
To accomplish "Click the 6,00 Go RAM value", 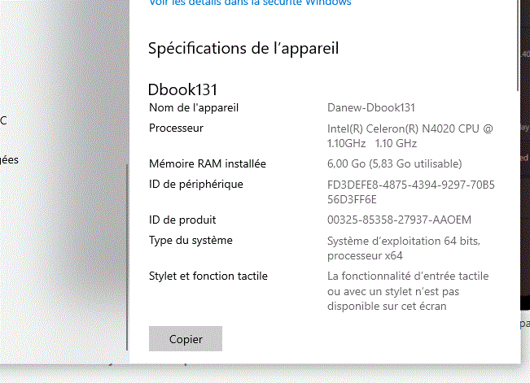I will pyautogui.click(x=394, y=163).
